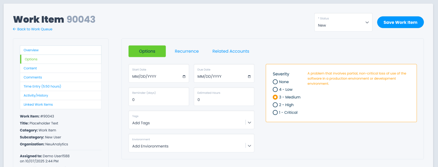Screen dimensions: 438x167
Task: Choose the 4 - Low severity option
Action: 275,89
